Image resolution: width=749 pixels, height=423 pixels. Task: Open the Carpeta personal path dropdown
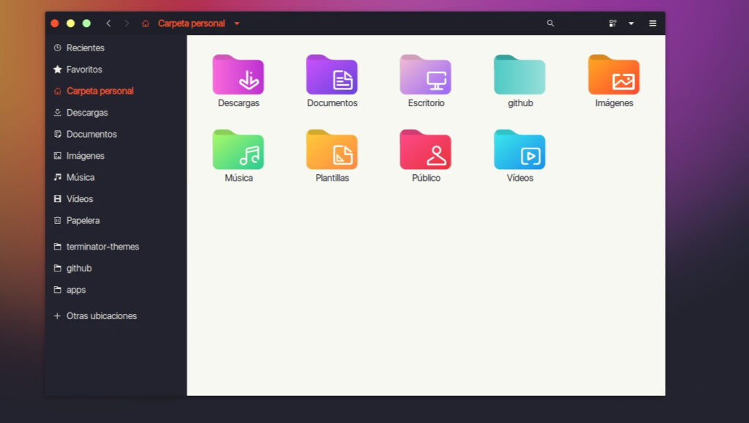click(236, 23)
